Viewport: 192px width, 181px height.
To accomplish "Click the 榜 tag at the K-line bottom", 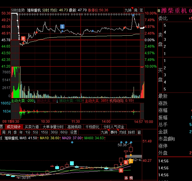I will [131, 178].
